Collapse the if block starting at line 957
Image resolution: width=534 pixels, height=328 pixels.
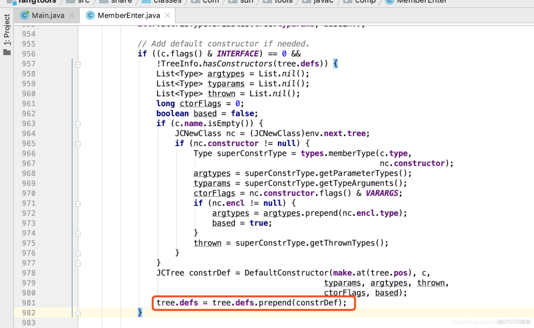[78, 64]
